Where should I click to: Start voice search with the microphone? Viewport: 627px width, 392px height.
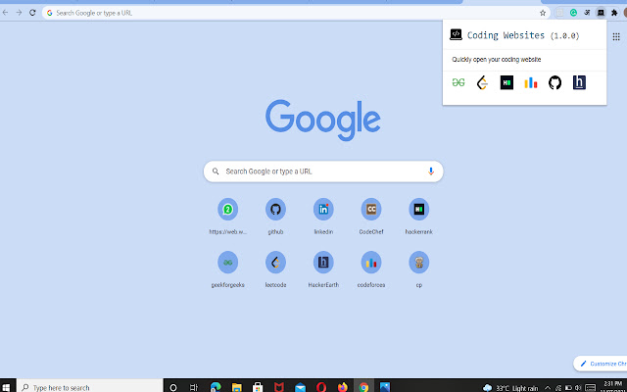click(431, 171)
